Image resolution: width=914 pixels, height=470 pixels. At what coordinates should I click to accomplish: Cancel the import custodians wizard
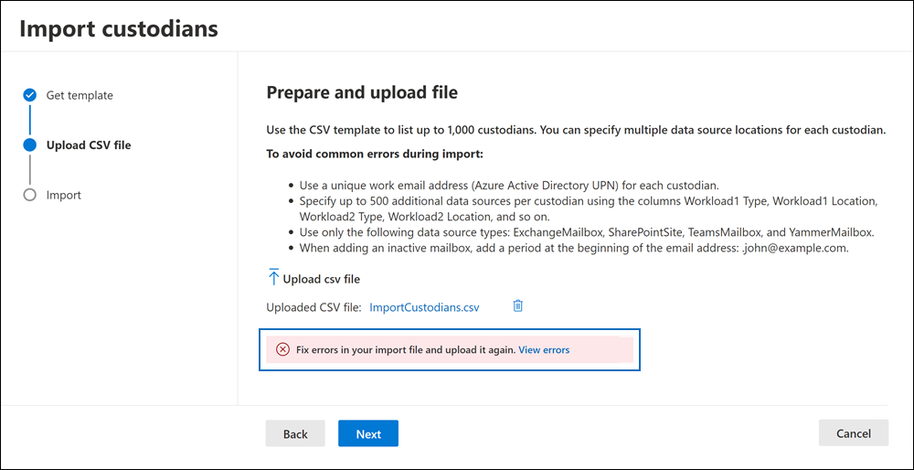point(854,433)
